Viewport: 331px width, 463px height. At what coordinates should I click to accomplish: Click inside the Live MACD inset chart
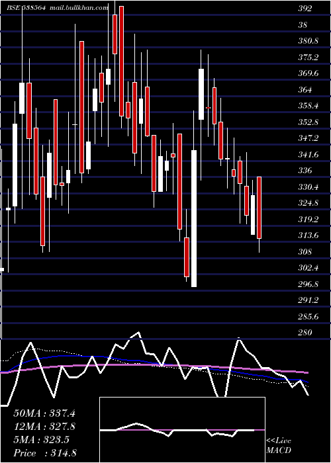click(182, 430)
